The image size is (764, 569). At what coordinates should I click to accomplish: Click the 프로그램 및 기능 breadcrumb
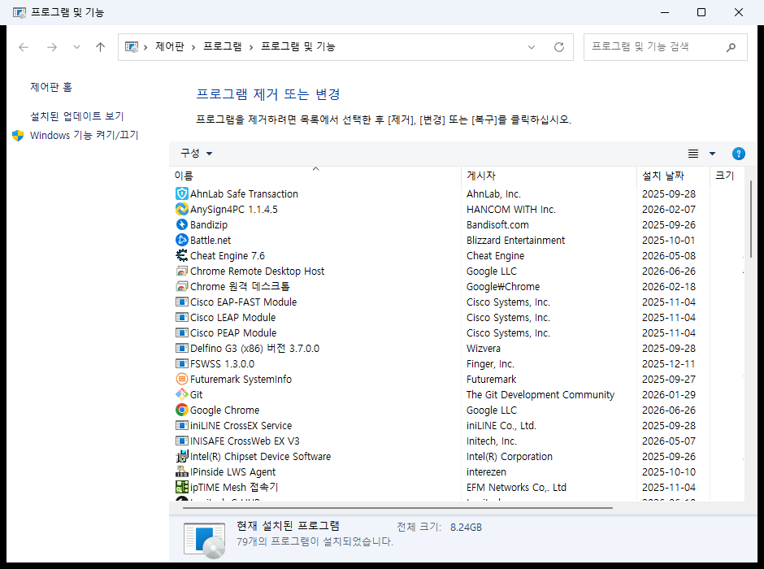pyautogui.click(x=297, y=47)
